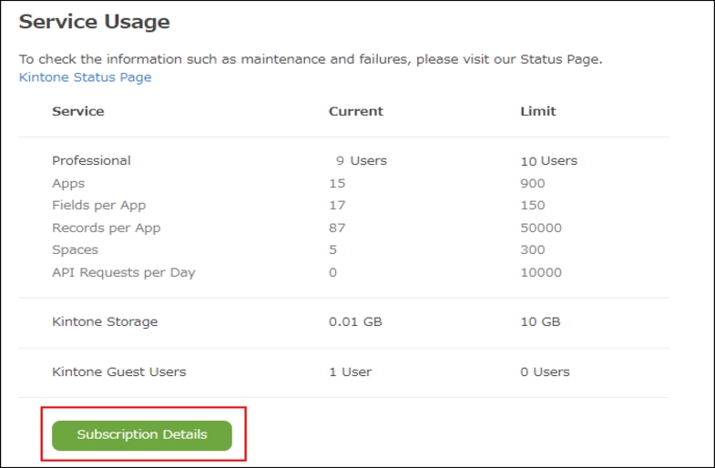Select Fields per App limit 150
This screenshot has width=715, height=468.
(533, 205)
